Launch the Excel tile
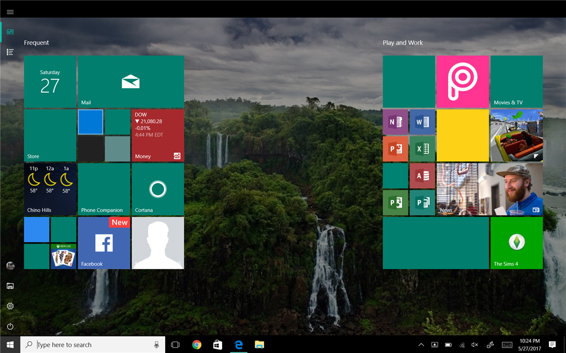The width and height of the screenshot is (566, 353). pyautogui.click(x=422, y=149)
